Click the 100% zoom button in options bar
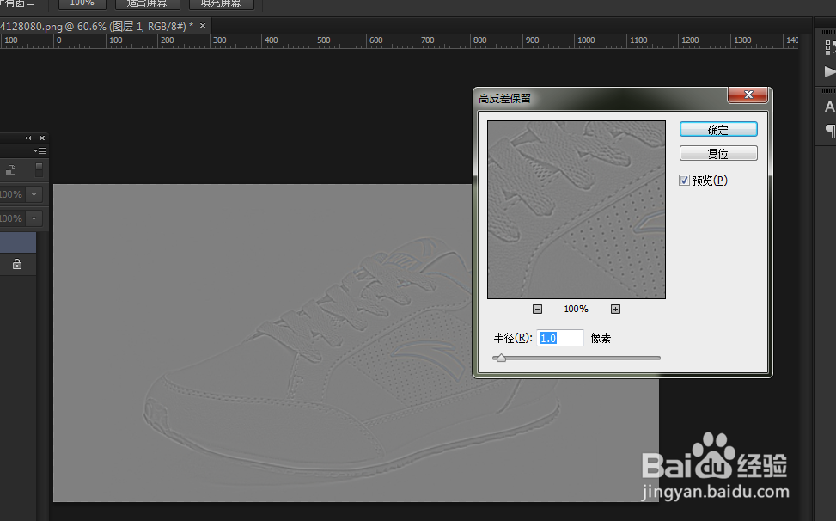 (x=82, y=3)
